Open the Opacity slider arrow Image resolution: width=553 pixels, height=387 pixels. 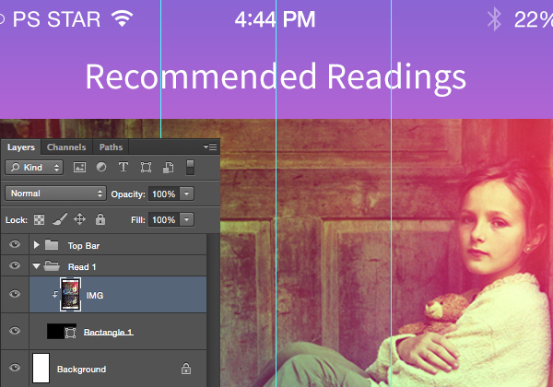[x=186, y=193]
